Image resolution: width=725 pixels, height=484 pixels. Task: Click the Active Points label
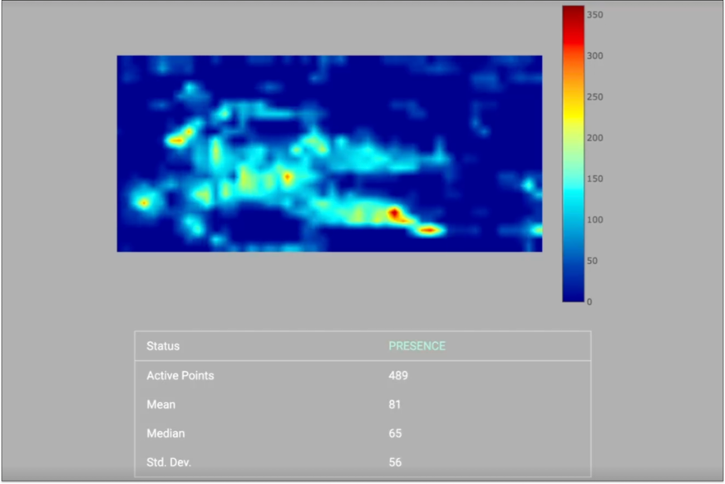[x=180, y=375]
